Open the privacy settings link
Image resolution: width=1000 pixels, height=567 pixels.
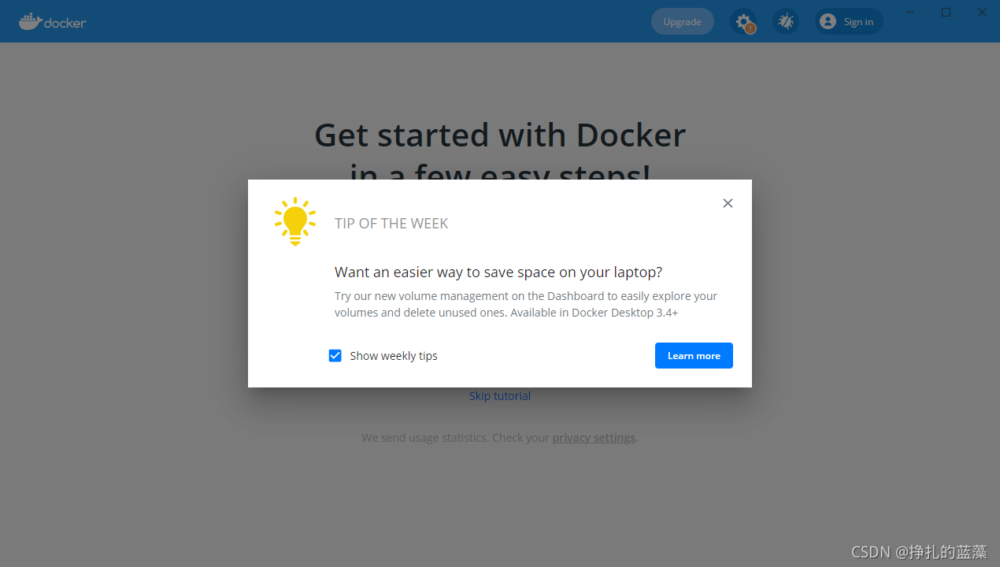point(594,438)
